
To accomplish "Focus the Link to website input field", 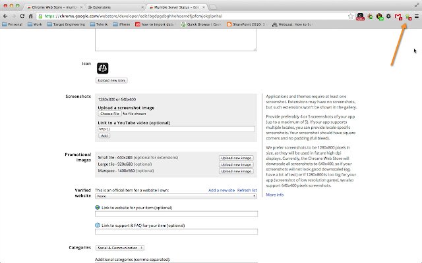I will tap(176, 214).
